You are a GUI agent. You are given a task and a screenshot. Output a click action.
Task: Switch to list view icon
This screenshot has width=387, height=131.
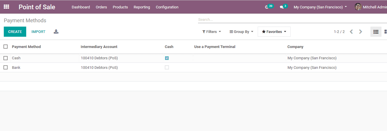coord(376,32)
